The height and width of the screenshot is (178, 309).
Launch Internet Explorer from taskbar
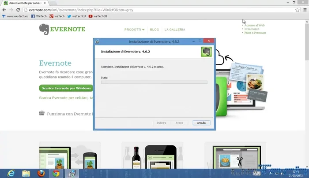click(x=11, y=174)
